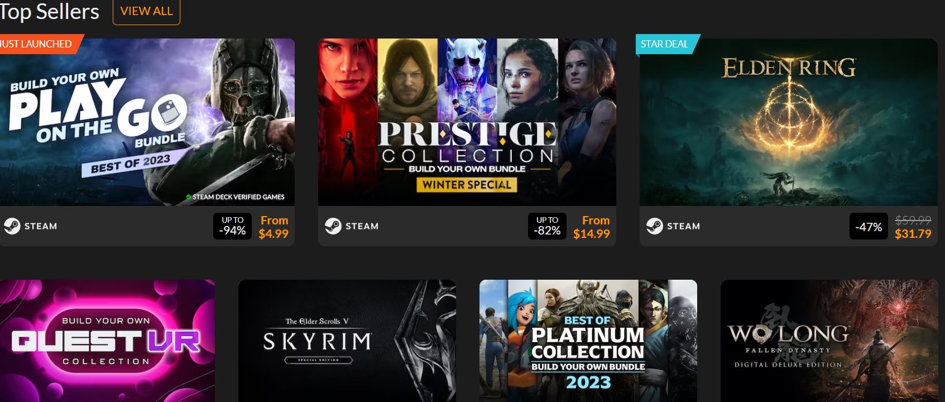
Task: Open the Quest VR Collection tile
Action: click(x=107, y=341)
